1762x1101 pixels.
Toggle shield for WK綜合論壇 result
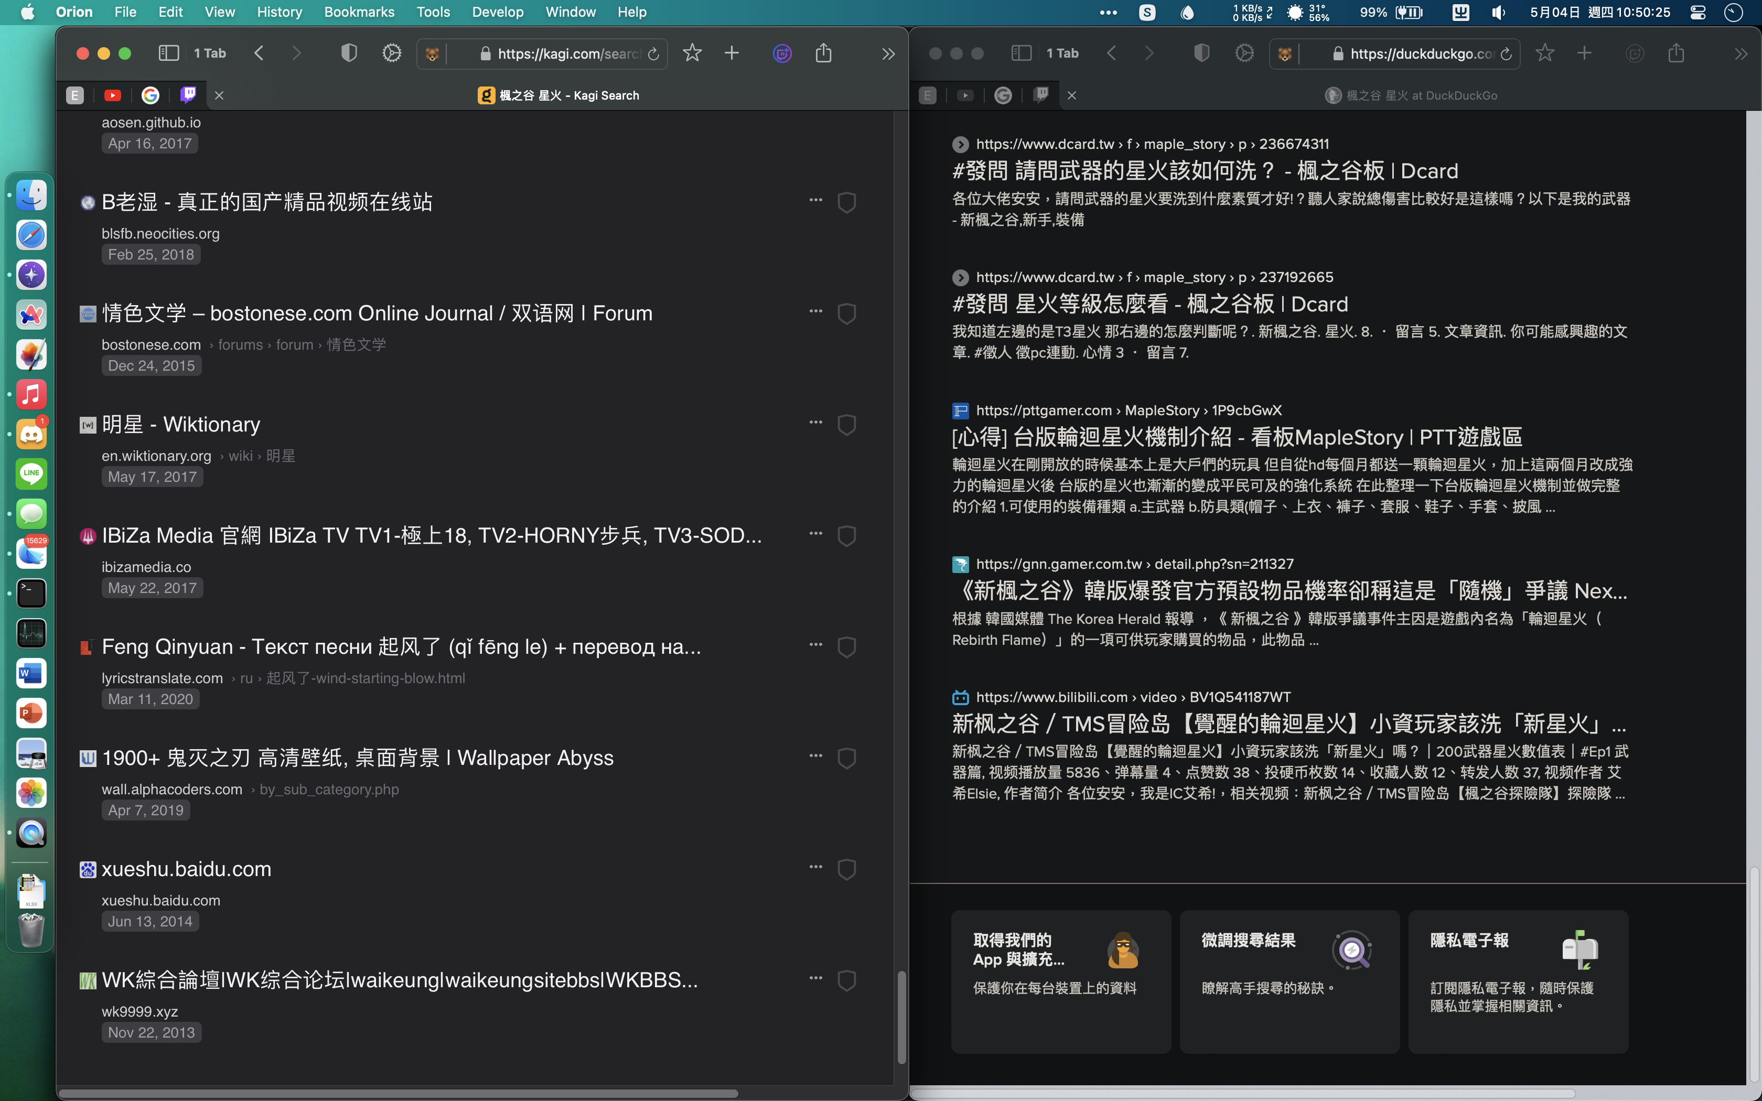click(x=846, y=981)
